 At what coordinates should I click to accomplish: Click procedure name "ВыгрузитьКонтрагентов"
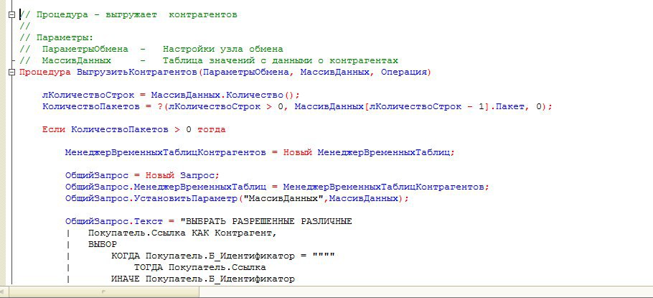(x=137, y=72)
